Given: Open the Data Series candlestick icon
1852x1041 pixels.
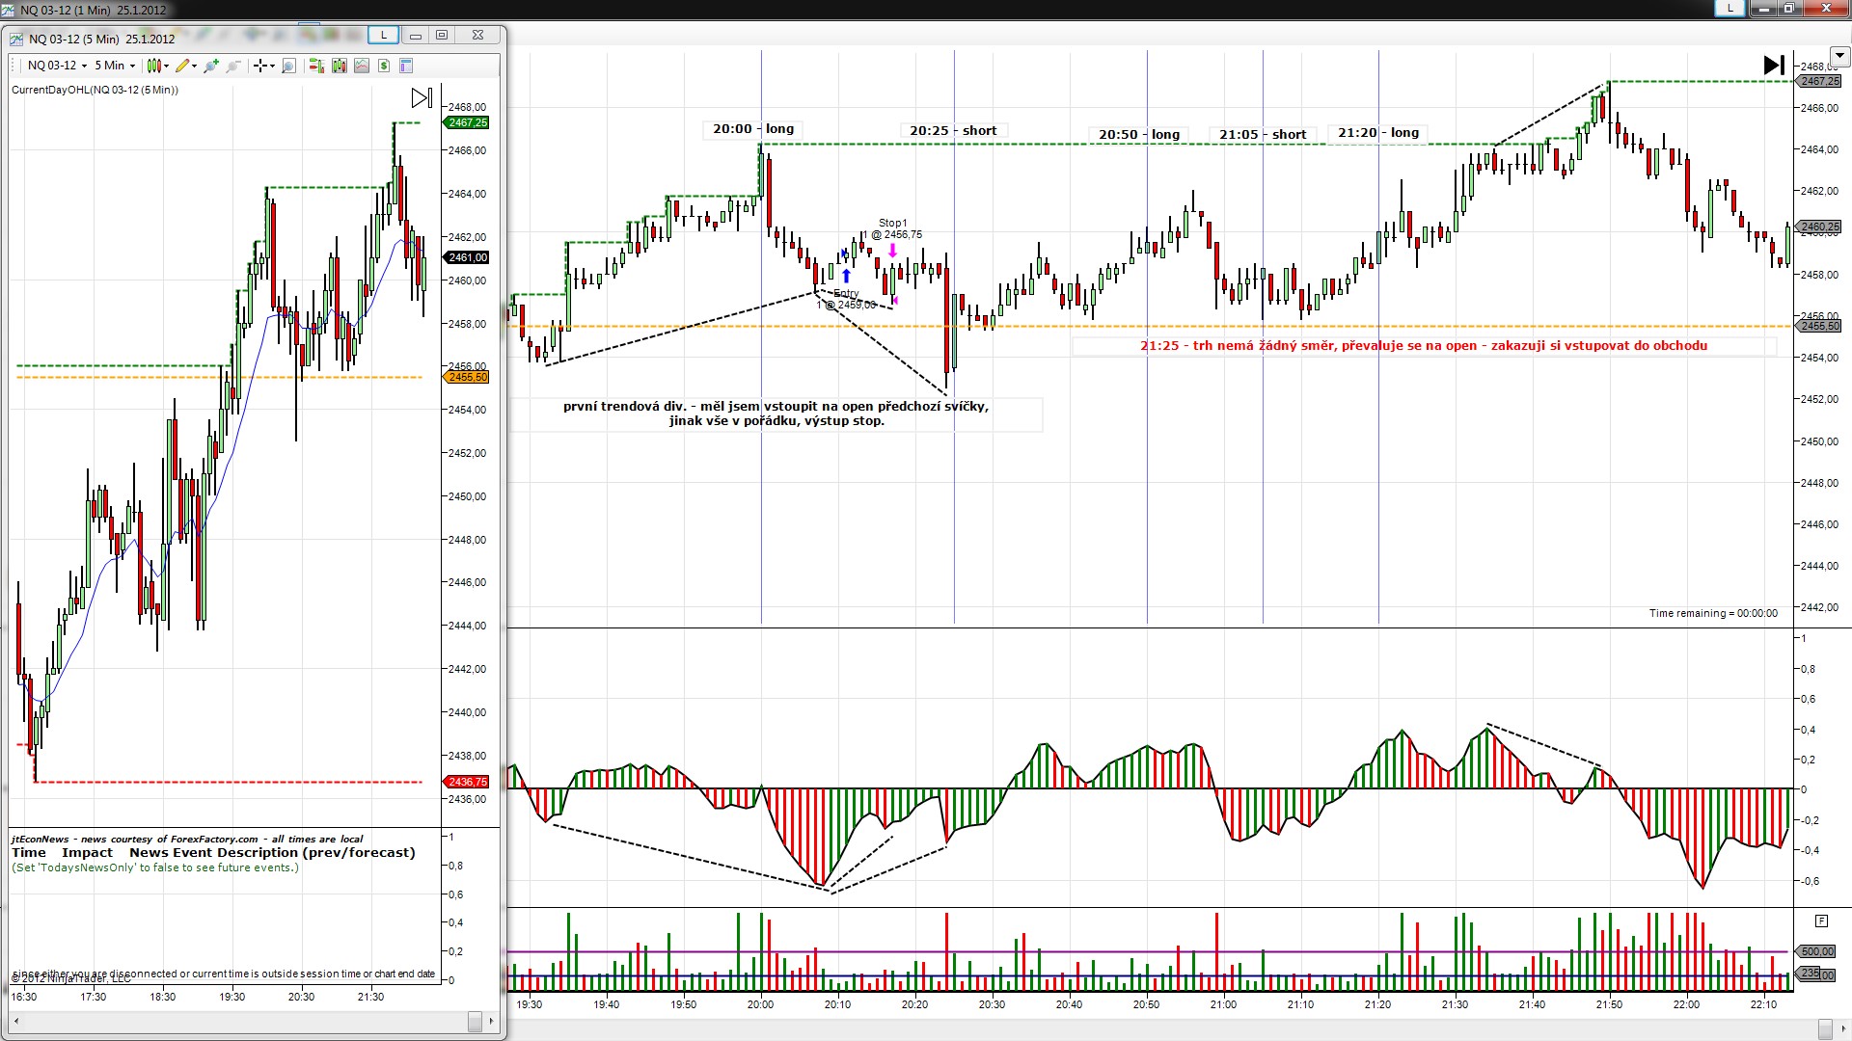Looking at the screenshot, I should point(340,66).
